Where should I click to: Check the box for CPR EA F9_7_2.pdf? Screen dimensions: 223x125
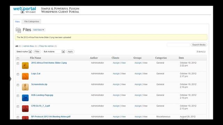click(18, 107)
